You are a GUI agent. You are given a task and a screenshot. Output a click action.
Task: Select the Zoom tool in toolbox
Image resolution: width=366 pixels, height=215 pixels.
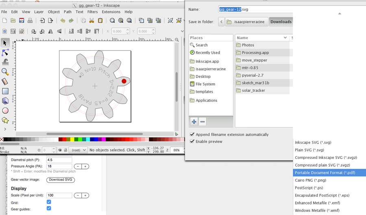click(5, 72)
